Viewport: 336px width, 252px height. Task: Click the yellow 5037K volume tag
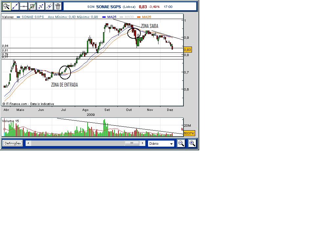click(x=189, y=133)
